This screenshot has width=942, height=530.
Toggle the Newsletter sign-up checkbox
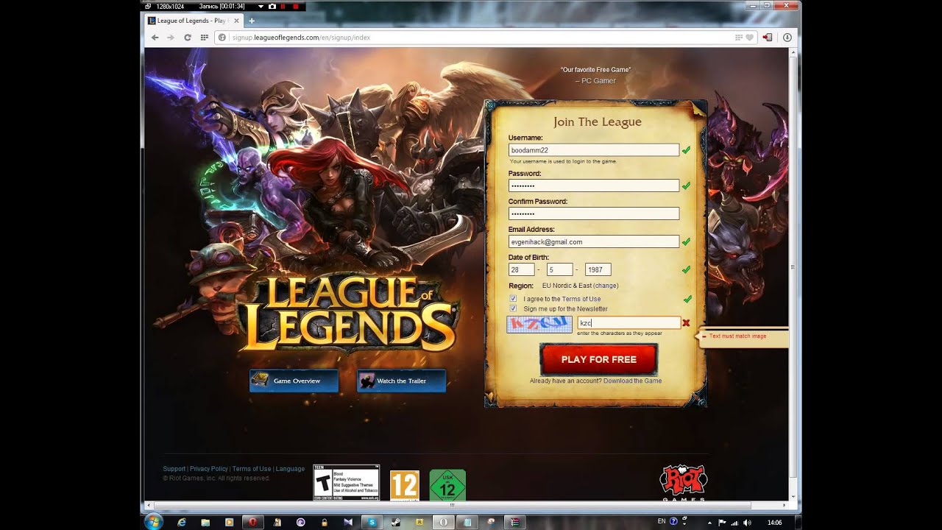pos(513,308)
